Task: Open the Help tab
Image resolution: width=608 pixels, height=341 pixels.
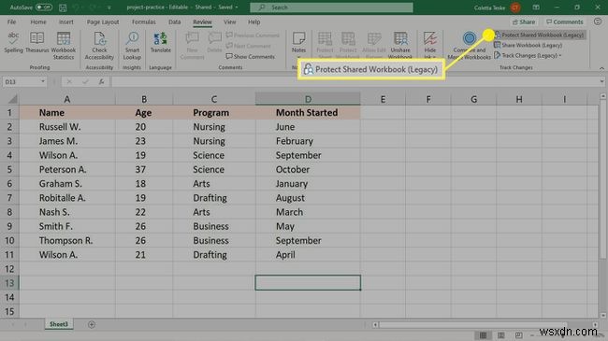Action: click(254, 22)
